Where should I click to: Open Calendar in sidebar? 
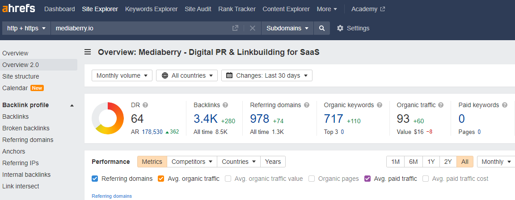pos(15,88)
